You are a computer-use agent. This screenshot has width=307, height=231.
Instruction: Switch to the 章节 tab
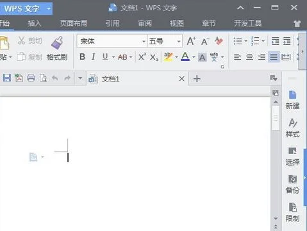coord(209,23)
